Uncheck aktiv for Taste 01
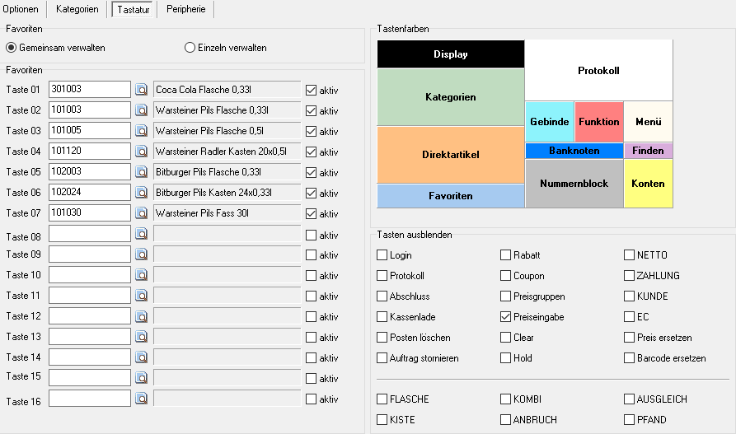The image size is (736, 434). [x=311, y=90]
